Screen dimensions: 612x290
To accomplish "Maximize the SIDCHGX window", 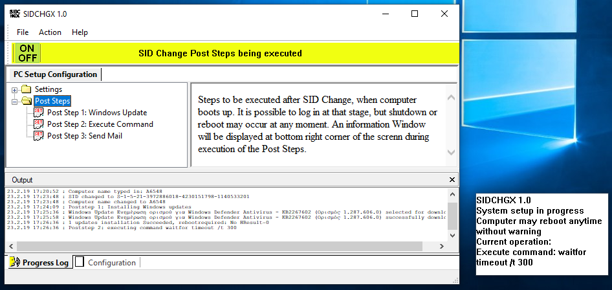I will click(415, 14).
